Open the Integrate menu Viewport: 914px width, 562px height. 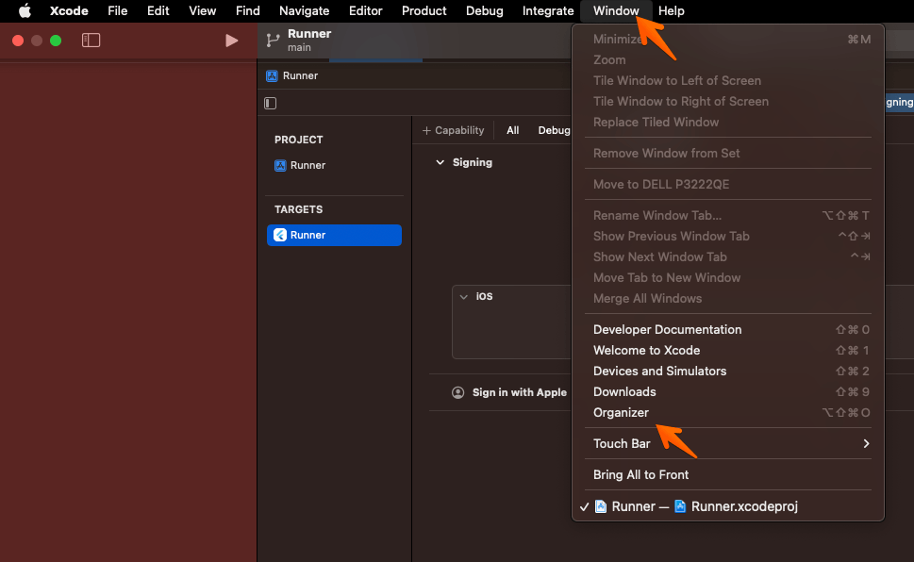tap(548, 10)
